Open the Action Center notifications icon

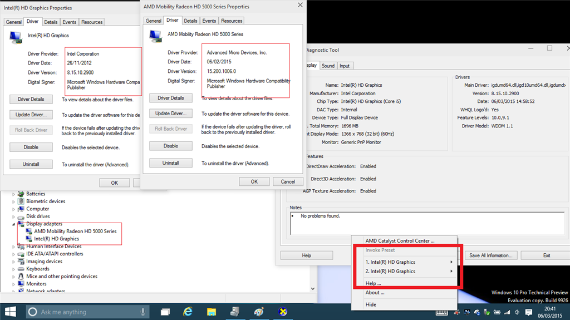pyautogui.click(x=529, y=312)
